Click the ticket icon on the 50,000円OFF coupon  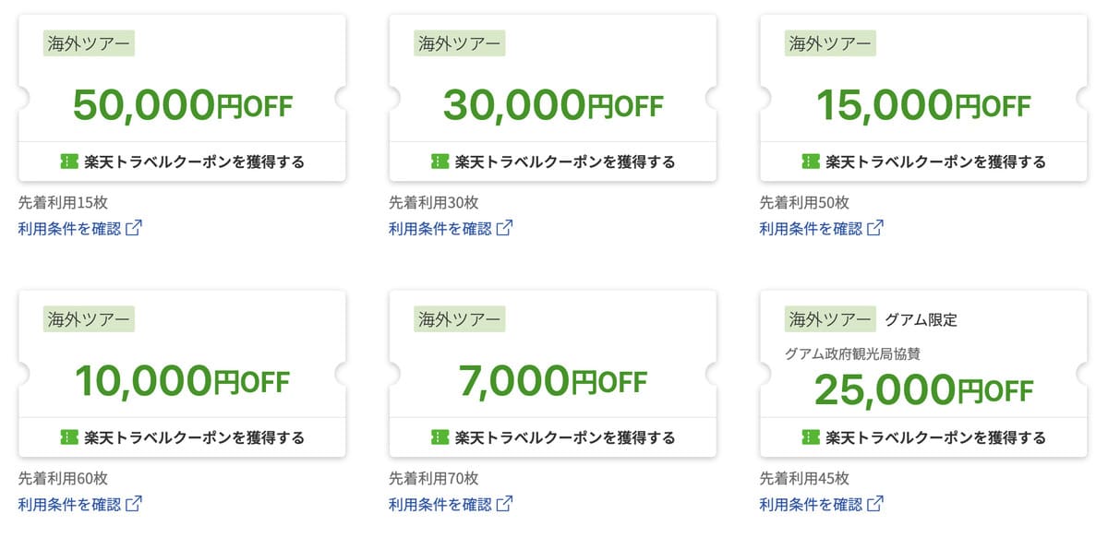pyautogui.click(x=67, y=159)
